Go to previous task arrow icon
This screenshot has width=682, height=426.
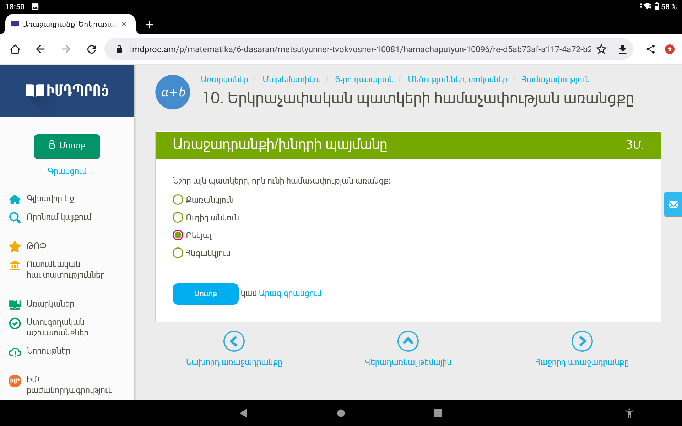click(x=234, y=341)
